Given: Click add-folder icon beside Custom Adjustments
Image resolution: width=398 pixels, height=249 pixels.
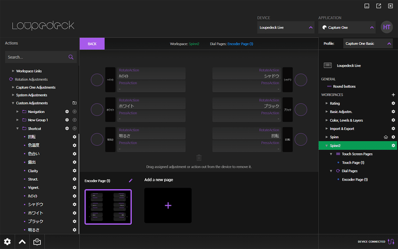Looking at the screenshot, I should click(x=74, y=103).
